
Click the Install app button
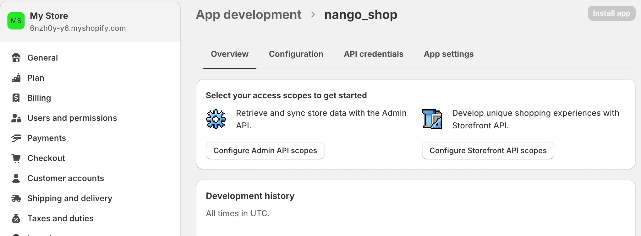611,13
